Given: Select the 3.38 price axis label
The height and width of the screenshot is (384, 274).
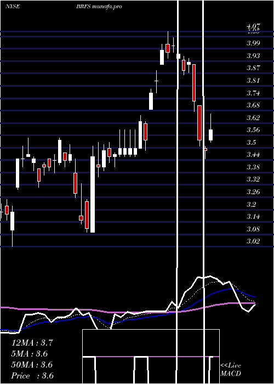Looking at the screenshot, I should [253, 167].
